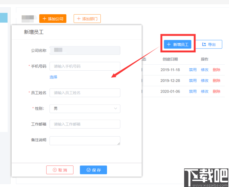Click the blue 新增员工 button
Image resolution: width=229 pixels, height=187 pixels.
click(x=177, y=44)
